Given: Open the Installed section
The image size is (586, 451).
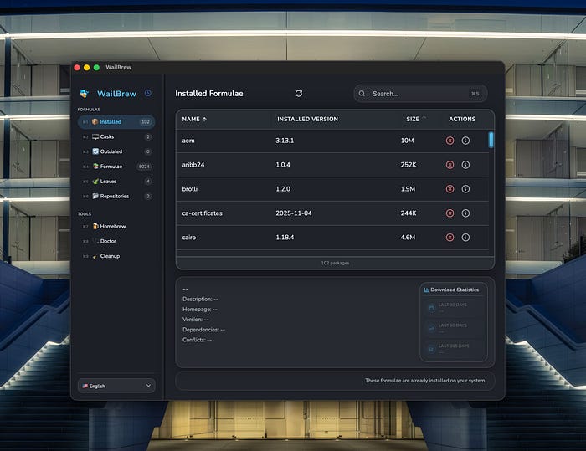Looking at the screenshot, I should [x=116, y=122].
